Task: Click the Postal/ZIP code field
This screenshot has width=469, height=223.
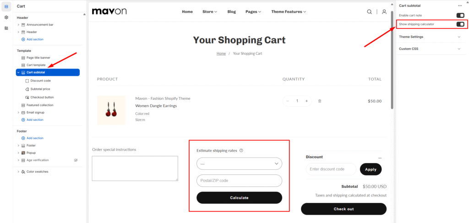Action: pyautogui.click(x=239, y=180)
